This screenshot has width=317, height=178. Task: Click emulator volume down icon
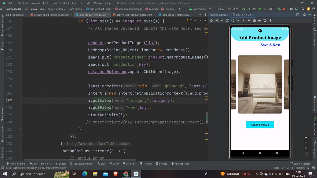coord(222,20)
